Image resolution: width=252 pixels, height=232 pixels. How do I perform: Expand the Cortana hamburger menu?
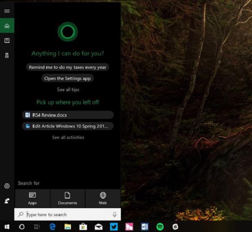pyautogui.click(x=7, y=11)
